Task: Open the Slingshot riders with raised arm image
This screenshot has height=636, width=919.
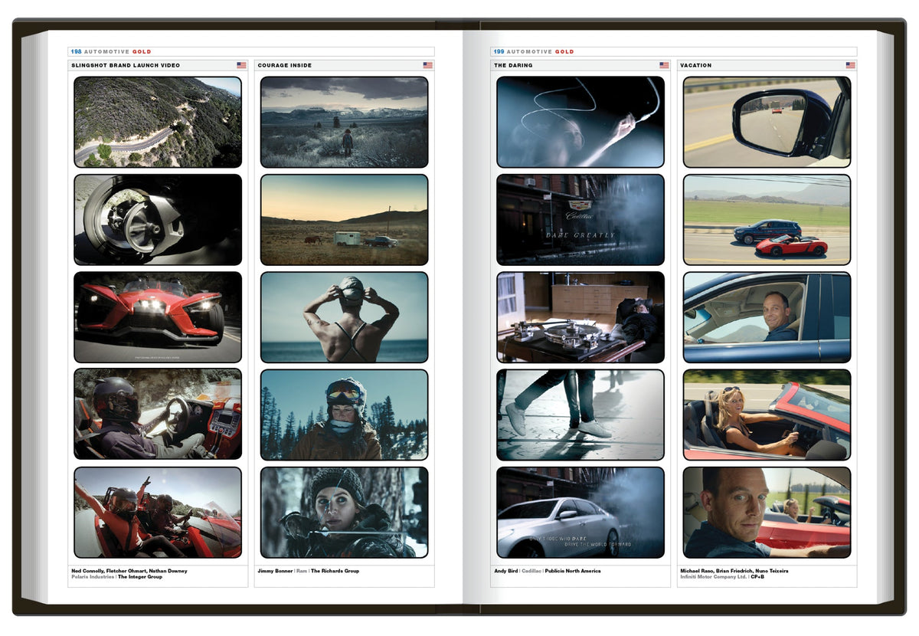Action: (x=158, y=512)
